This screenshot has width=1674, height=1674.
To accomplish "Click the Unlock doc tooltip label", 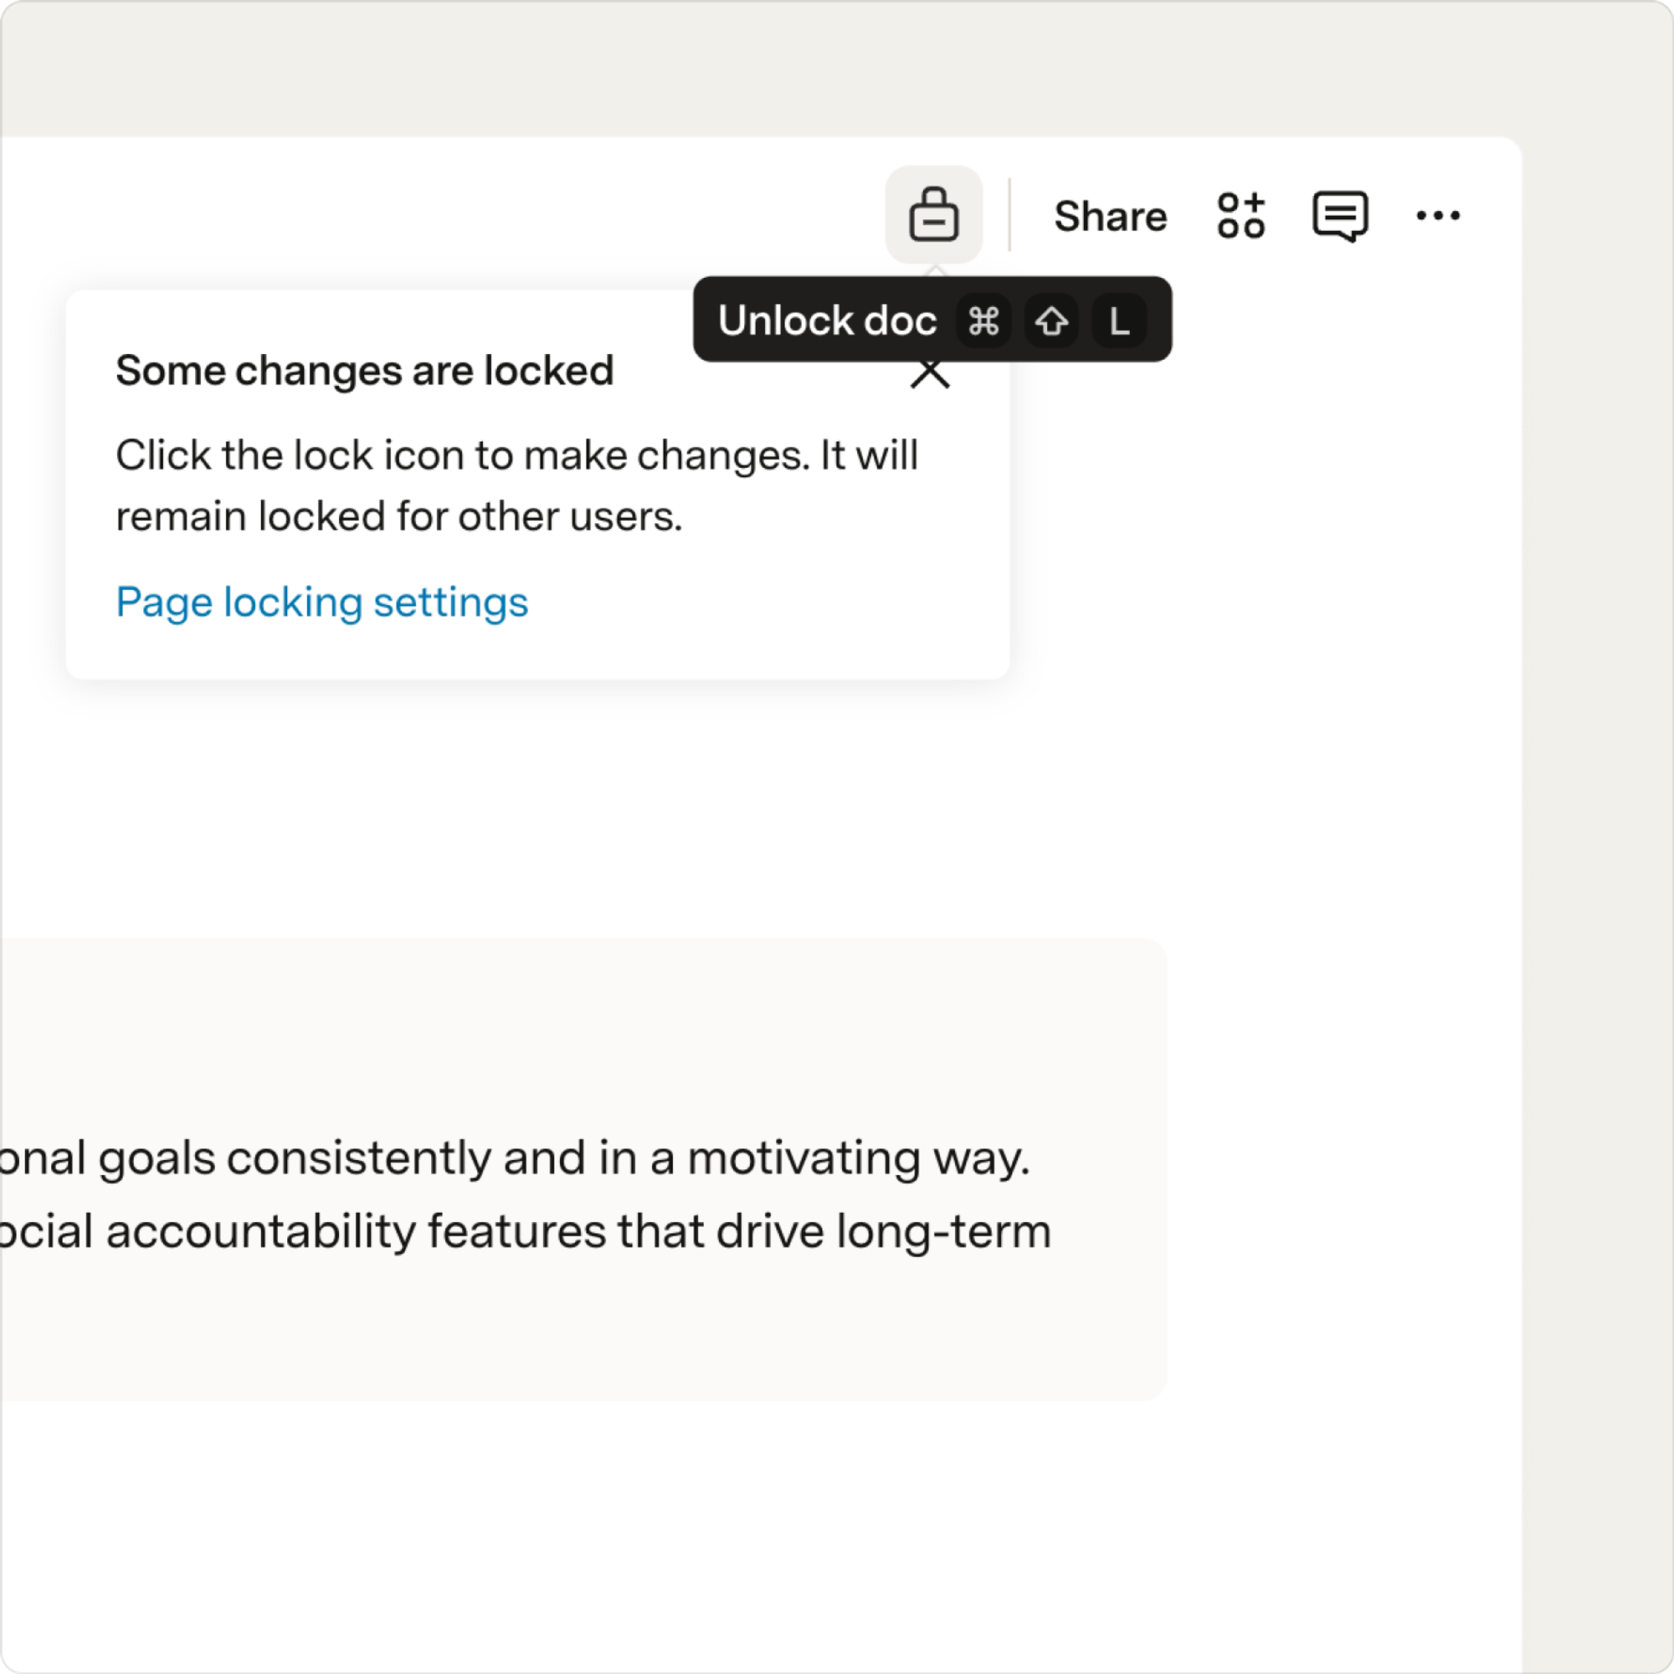I will tap(827, 321).
